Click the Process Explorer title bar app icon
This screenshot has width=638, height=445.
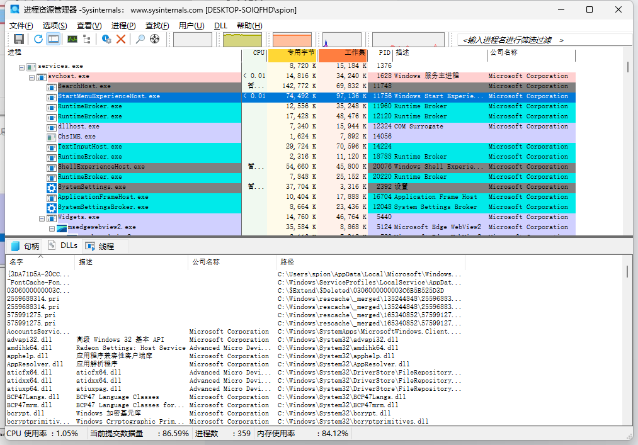[14, 9]
